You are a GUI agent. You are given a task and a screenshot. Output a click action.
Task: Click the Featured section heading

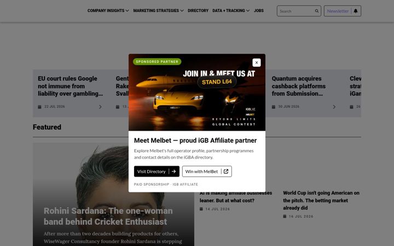[47, 127]
